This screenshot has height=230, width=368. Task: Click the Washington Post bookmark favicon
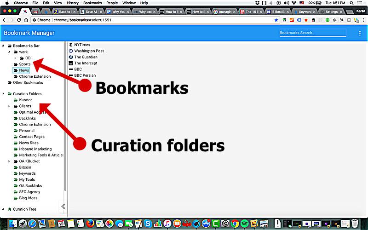[x=71, y=51]
